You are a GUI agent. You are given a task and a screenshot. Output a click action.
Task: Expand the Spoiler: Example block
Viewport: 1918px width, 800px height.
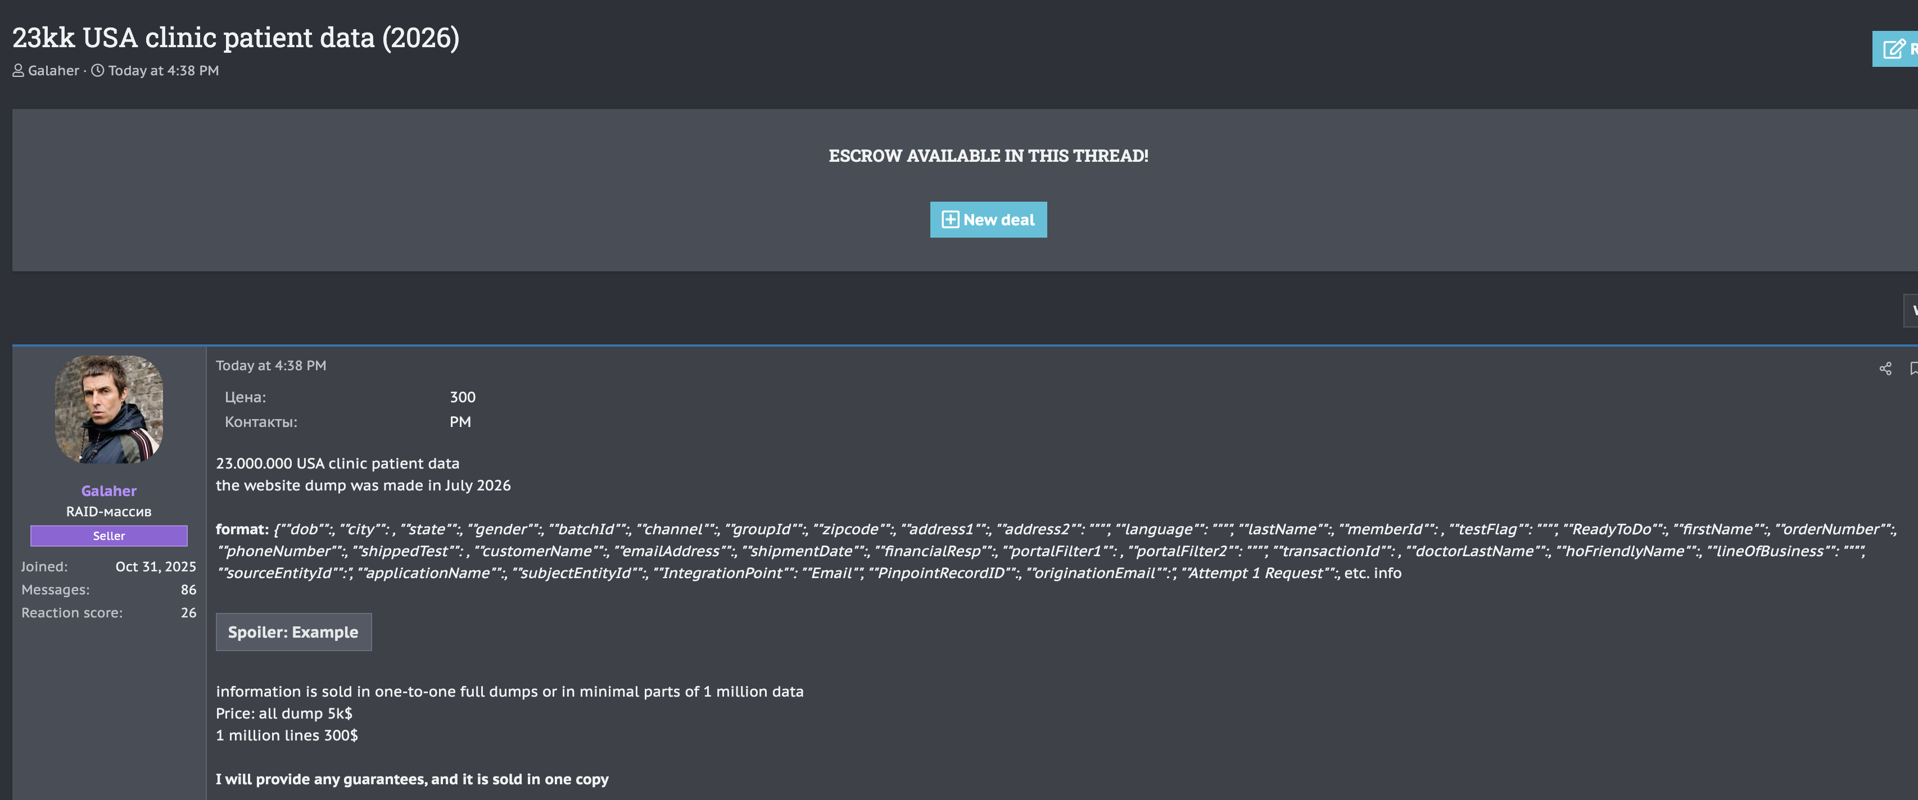[x=293, y=632]
